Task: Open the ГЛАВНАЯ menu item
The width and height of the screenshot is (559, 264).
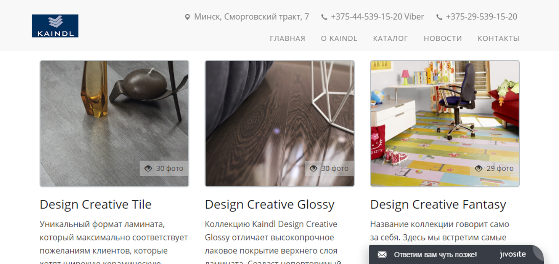Action: click(288, 38)
